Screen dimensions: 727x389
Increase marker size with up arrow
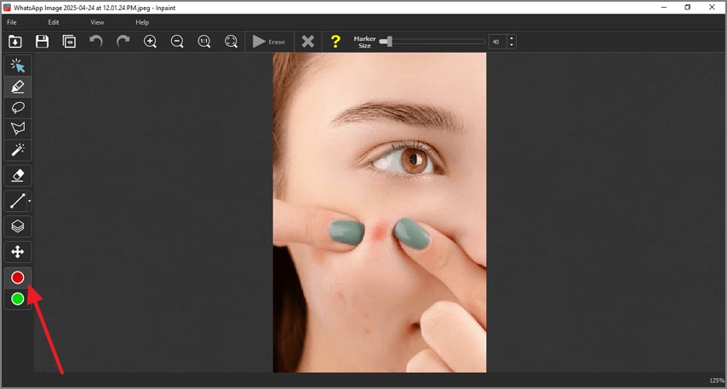point(512,38)
